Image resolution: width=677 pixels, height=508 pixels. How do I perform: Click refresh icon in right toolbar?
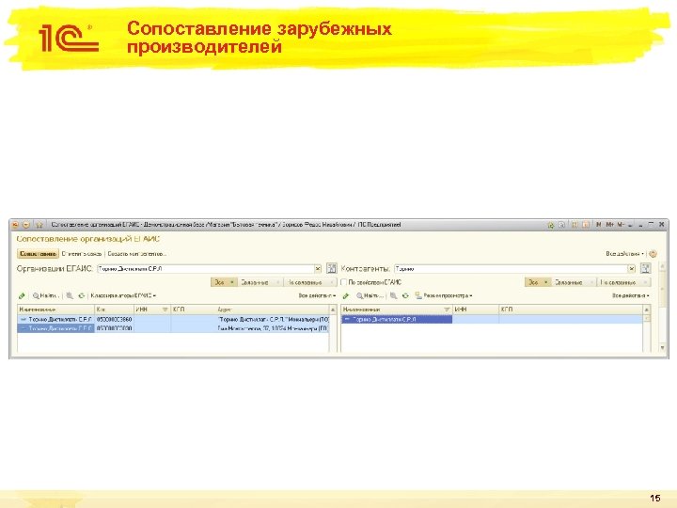(x=405, y=296)
